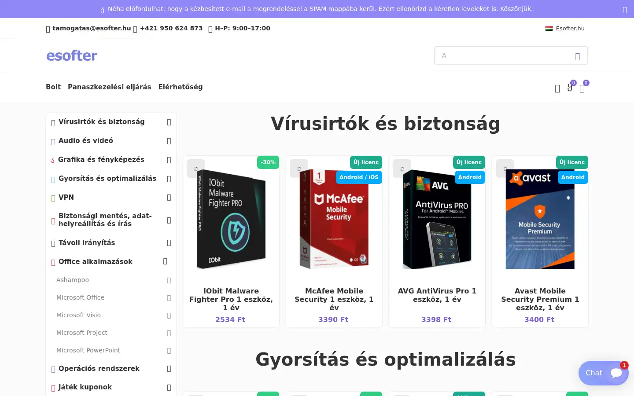The height and width of the screenshot is (396, 634).
Task: Open the Ashampoo subcategory
Action: tap(73, 280)
